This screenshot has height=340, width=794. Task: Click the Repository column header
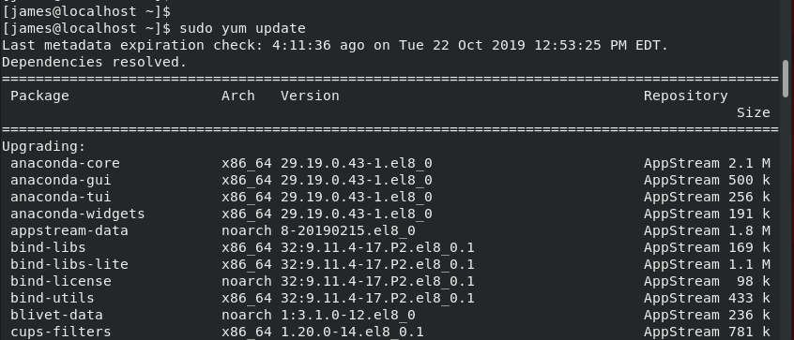coord(686,96)
